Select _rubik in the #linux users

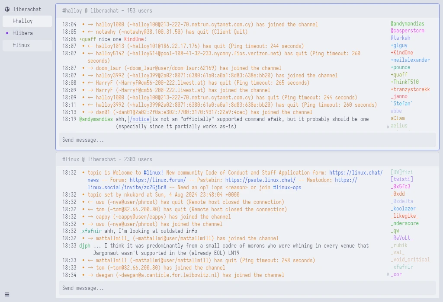pyautogui.click(x=399, y=245)
